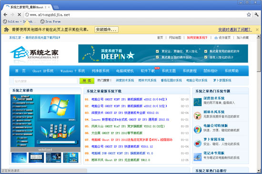
Task: Dismiss the plugin infobar
Action: click(x=257, y=30)
